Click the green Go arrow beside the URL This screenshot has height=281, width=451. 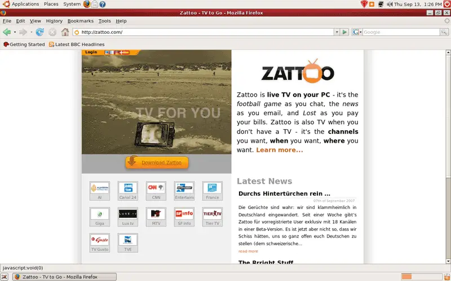[x=344, y=32]
